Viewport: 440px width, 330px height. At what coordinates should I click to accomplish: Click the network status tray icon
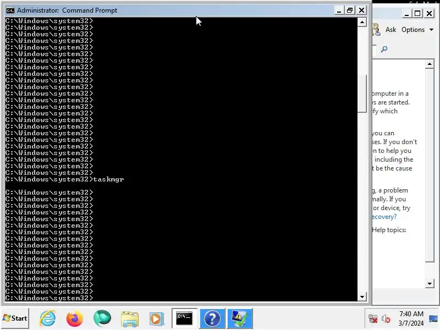373,318
